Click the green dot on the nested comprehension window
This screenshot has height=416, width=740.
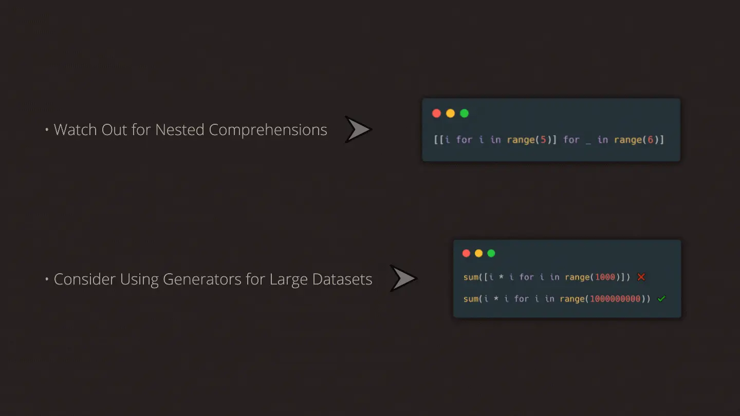click(x=464, y=114)
